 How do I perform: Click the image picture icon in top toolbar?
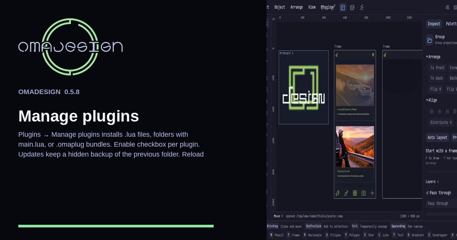click(352, 7)
